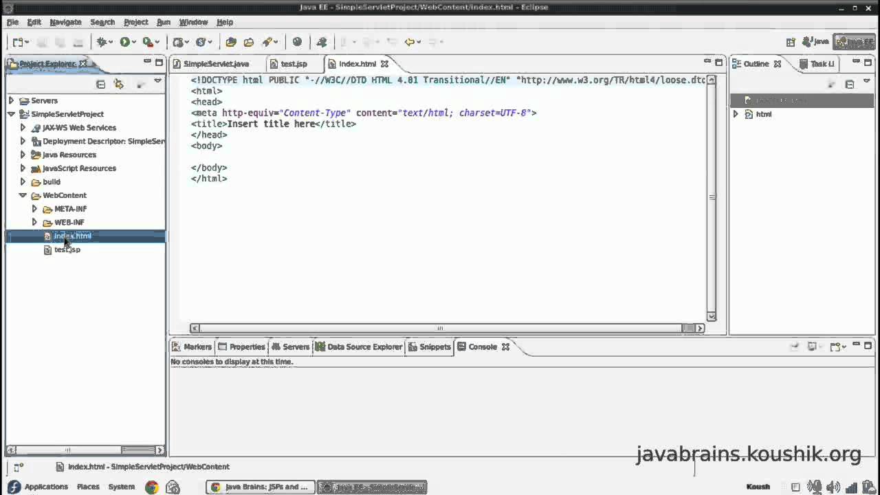Image resolution: width=880 pixels, height=495 pixels.
Task: Click the Search flashlight icon
Action: 267,42
